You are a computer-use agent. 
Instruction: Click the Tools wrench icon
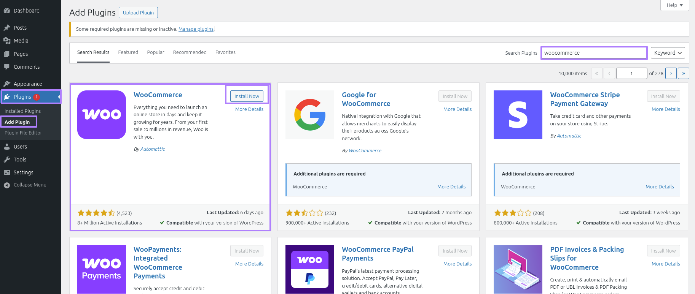(x=7, y=160)
